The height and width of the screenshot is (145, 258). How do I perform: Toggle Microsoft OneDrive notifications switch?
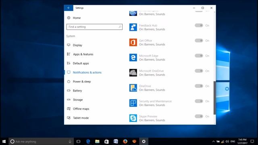click(199, 71)
